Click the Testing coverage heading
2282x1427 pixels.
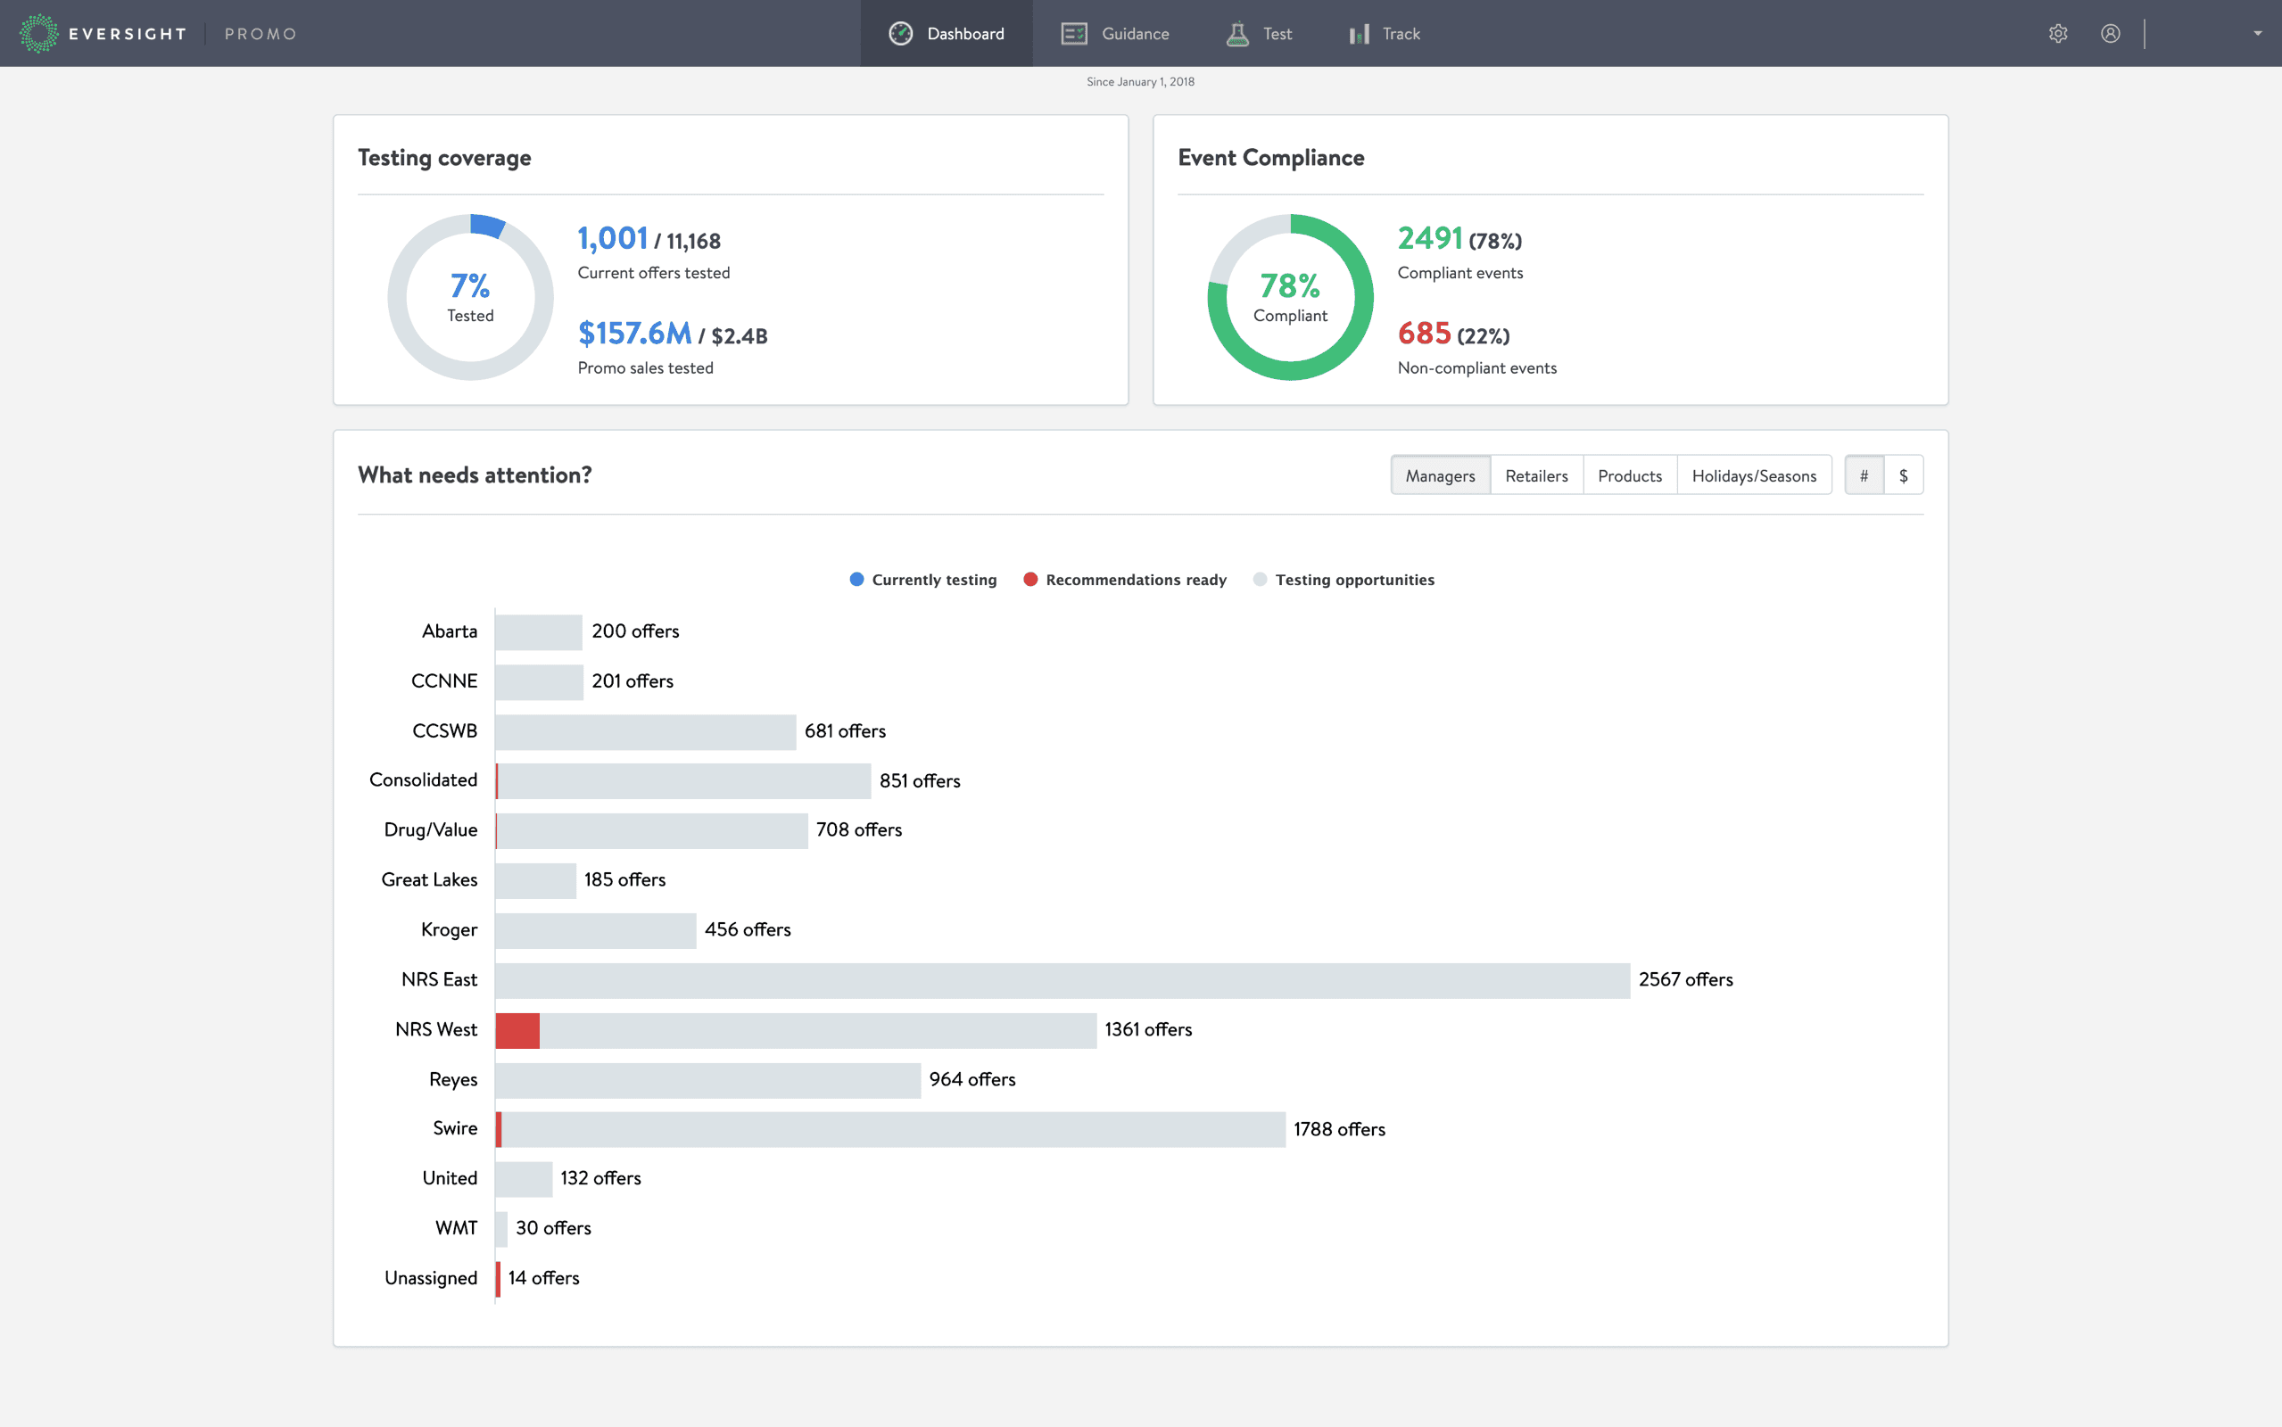tap(443, 158)
